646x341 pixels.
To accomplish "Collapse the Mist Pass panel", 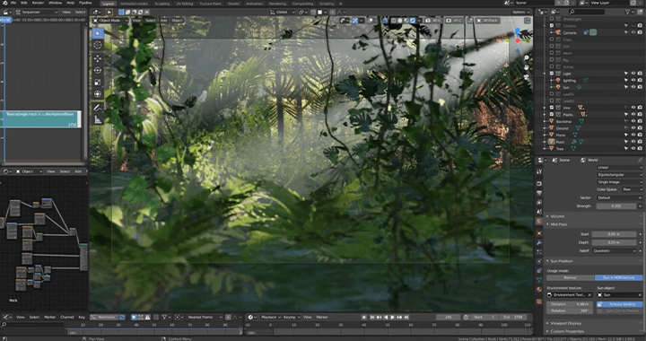I will click(x=559, y=224).
